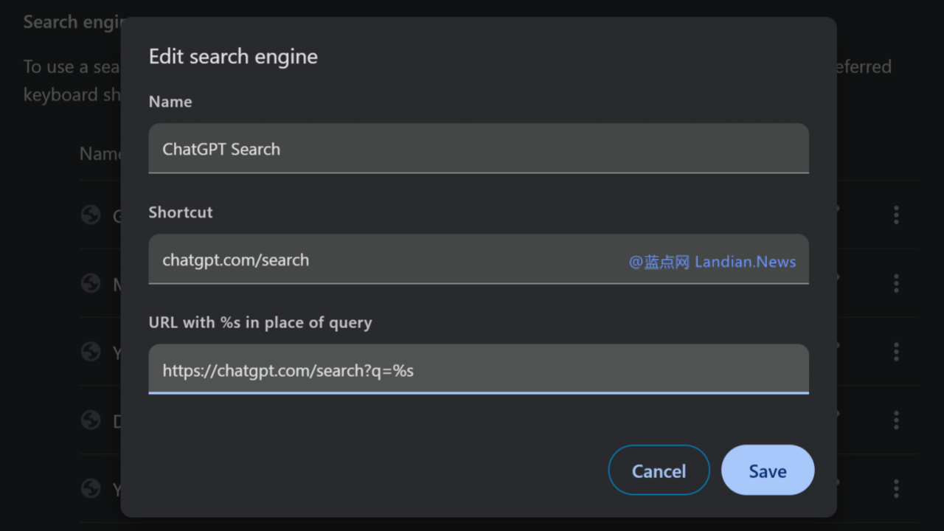Open the three-dot menu for the third search engine
This screenshot has width=944, height=531.
tap(896, 352)
